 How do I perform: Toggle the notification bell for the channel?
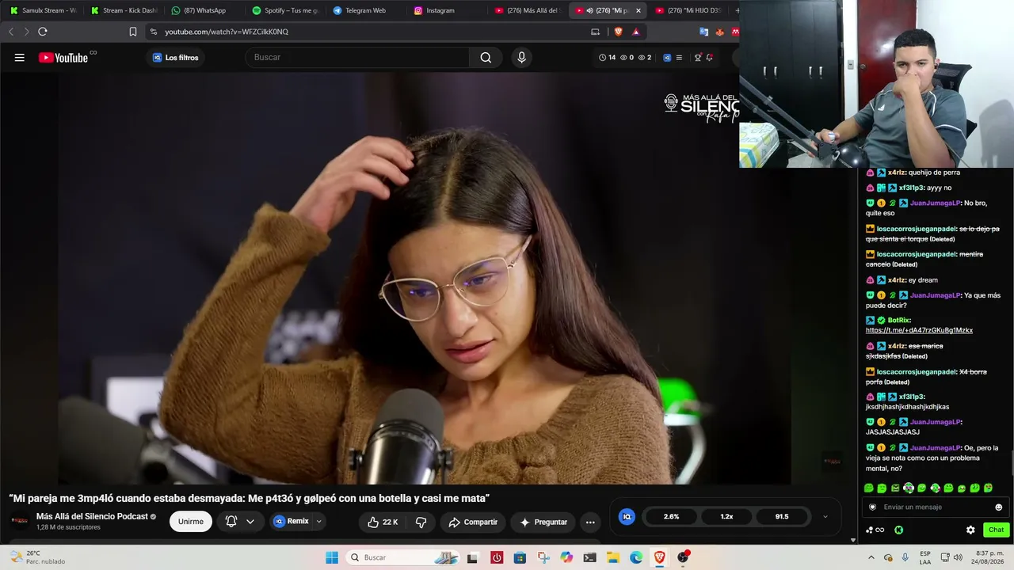tap(231, 522)
